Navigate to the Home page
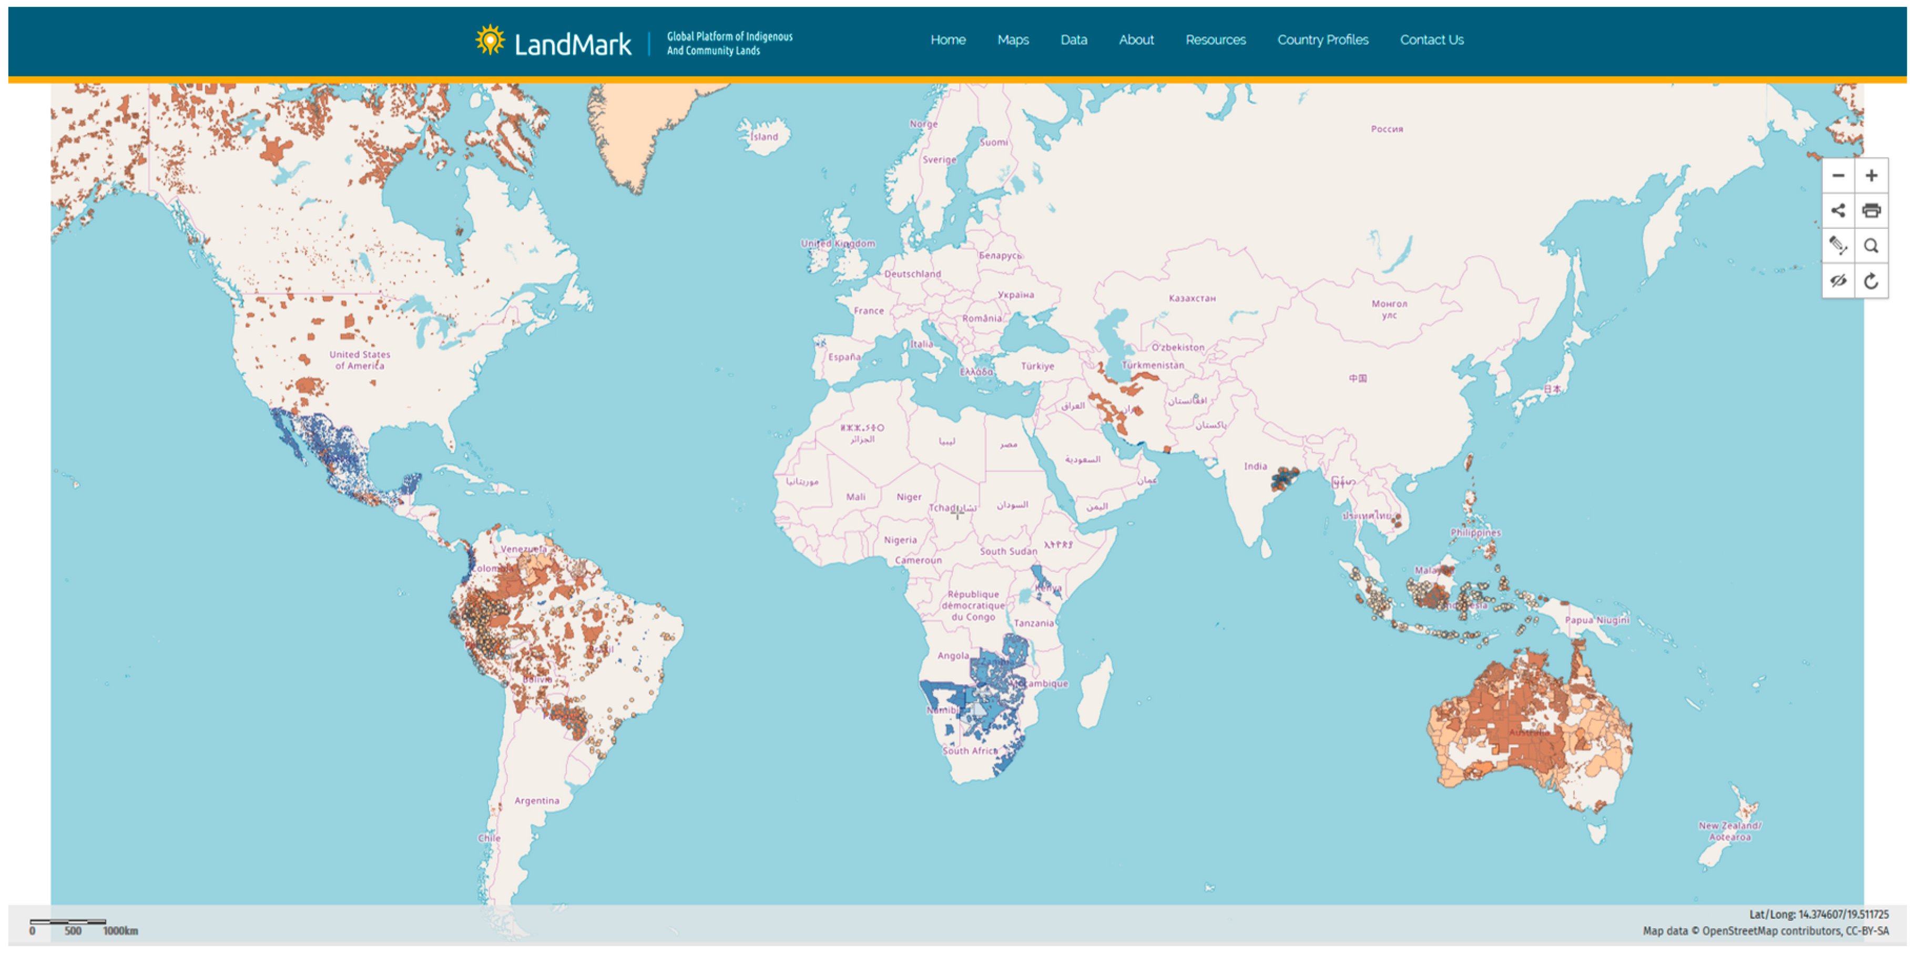Image resolution: width=1915 pixels, height=956 pixels. tap(948, 39)
